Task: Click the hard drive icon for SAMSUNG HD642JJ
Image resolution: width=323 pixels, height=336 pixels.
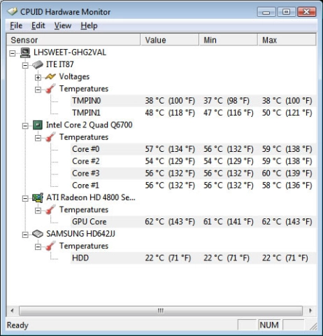Action: 38,234
